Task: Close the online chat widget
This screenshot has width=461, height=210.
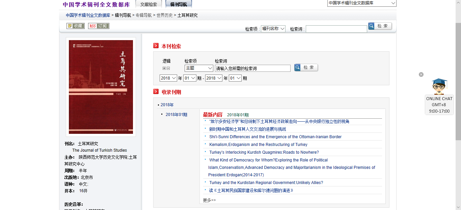Action: [421, 74]
